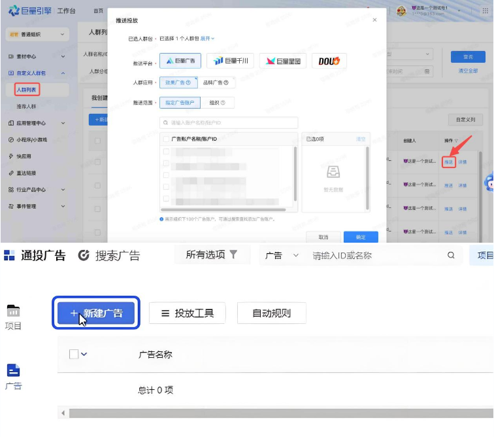Switch to the 通投广告 tab
Viewport: 494px width, 437px height.
[x=35, y=255]
